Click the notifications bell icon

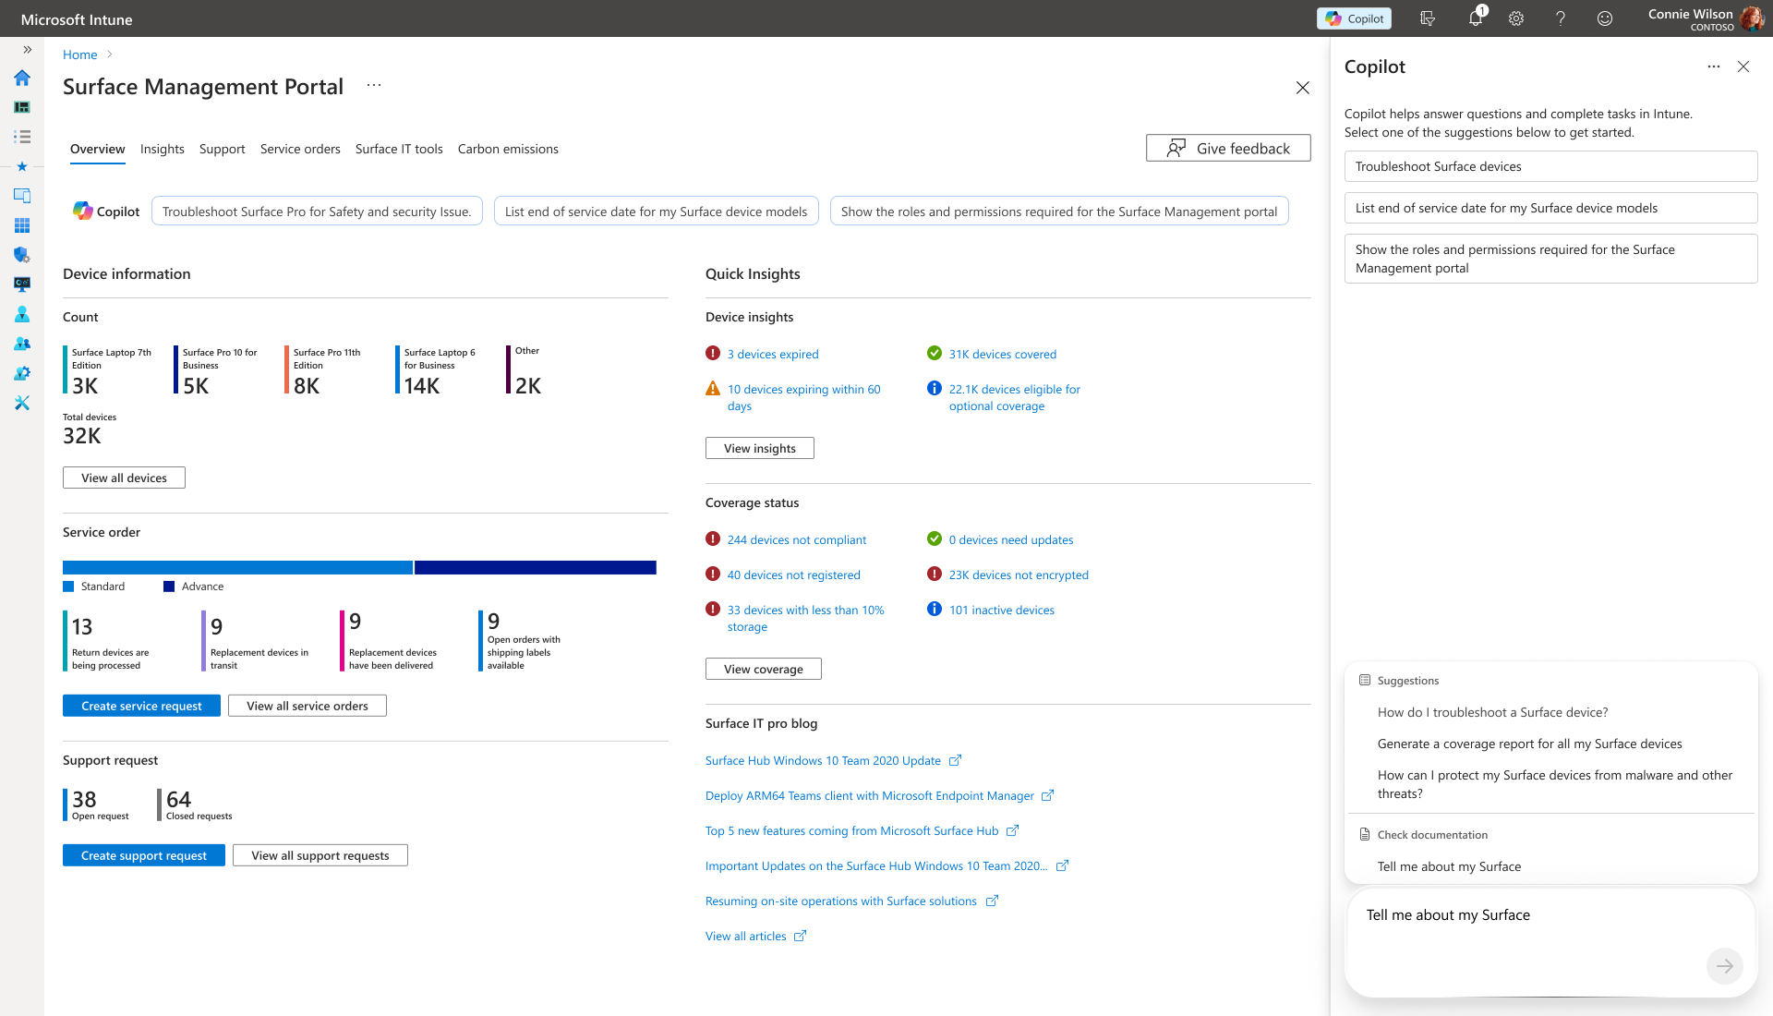[x=1475, y=18]
